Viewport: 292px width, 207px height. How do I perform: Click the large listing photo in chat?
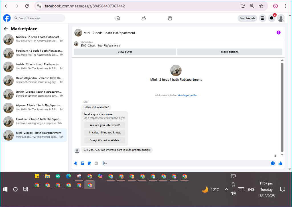176,70
